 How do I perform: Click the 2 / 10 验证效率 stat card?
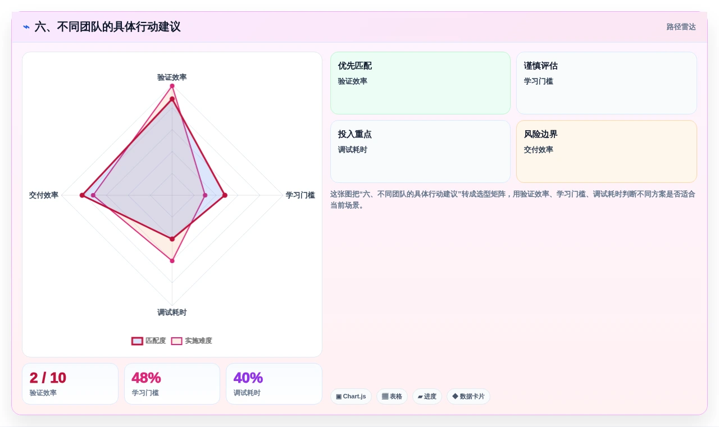coord(70,384)
